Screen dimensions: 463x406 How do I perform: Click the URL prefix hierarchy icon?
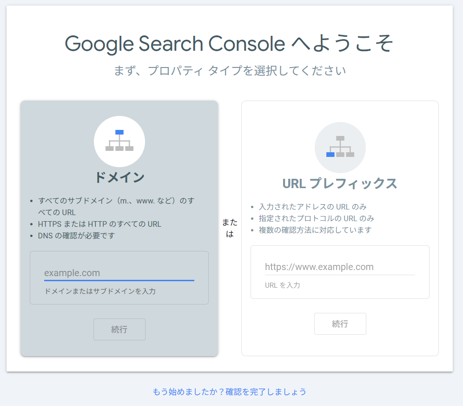pos(340,147)
